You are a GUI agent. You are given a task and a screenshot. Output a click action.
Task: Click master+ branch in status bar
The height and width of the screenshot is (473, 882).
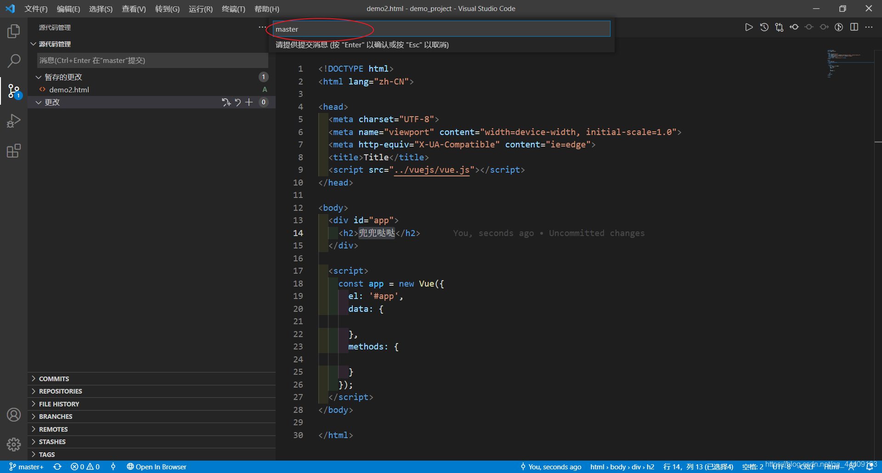(26, 467)
